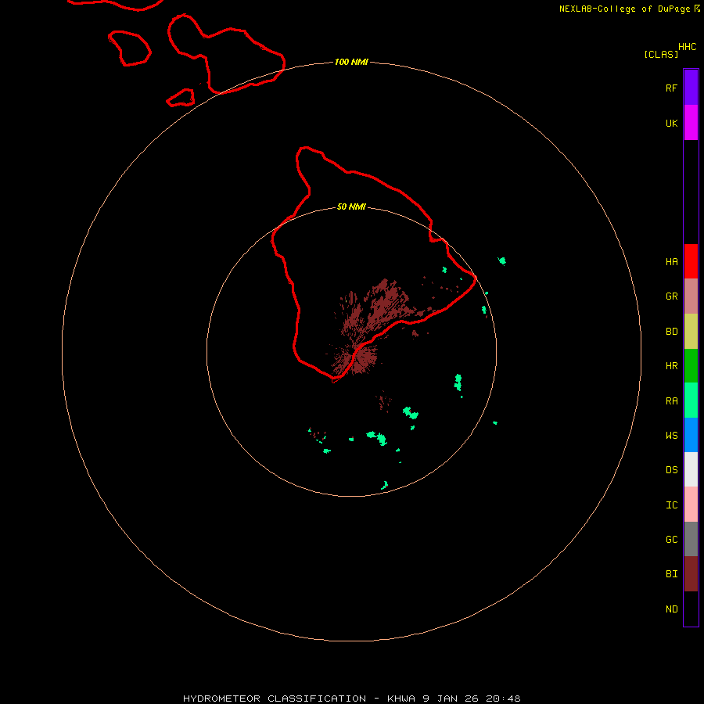Click the HR dark green legend swatch
This screenshot has height=704, width=704.
click(x=691, y=366)
